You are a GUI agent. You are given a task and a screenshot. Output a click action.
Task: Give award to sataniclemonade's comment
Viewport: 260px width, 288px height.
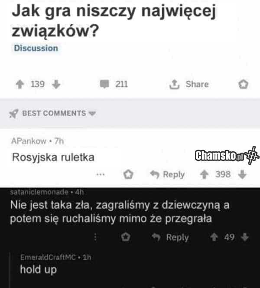[126, 237]
